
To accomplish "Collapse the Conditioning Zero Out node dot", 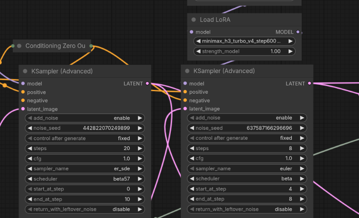I will click(19, 46).
